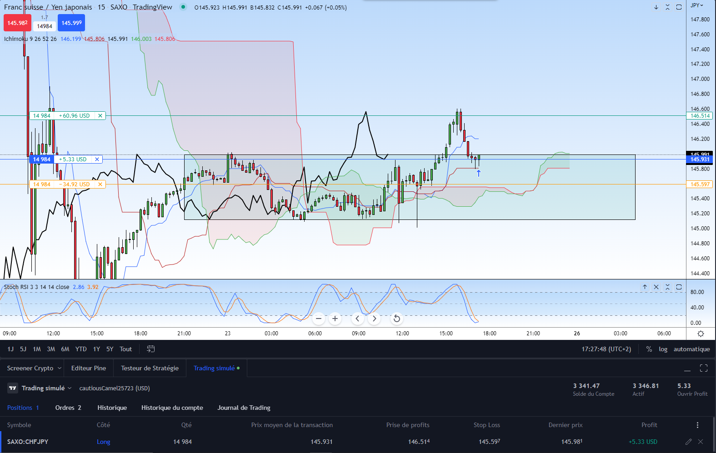
Task: Zoom in chart with plus button
Action: tap(335, 319)
